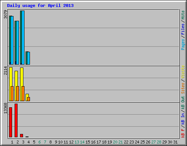Click day 26 on the x-axis
This screenshot has height=146, width=187.
(x=148, y=142)
